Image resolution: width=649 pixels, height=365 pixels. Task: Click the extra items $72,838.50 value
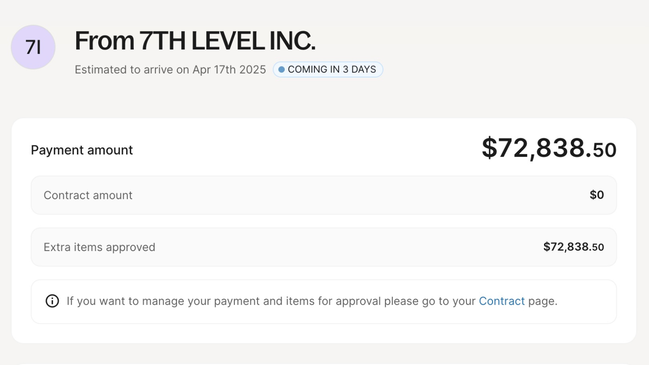[x=574, y=247]
